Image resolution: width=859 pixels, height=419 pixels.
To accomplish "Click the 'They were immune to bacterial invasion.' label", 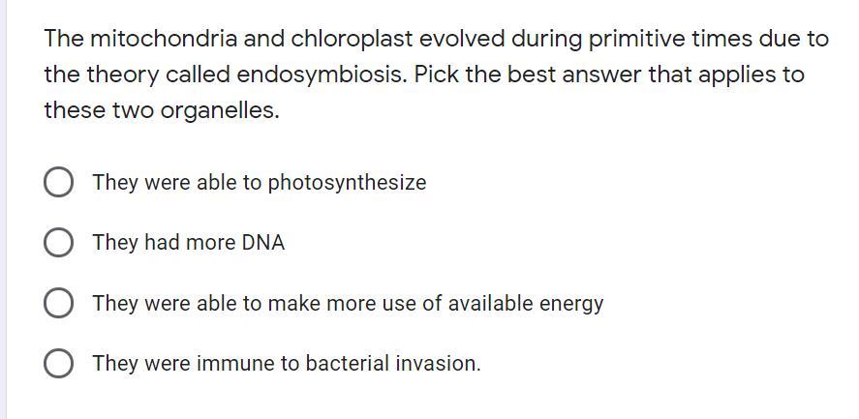I will click(x=287, y=364).
